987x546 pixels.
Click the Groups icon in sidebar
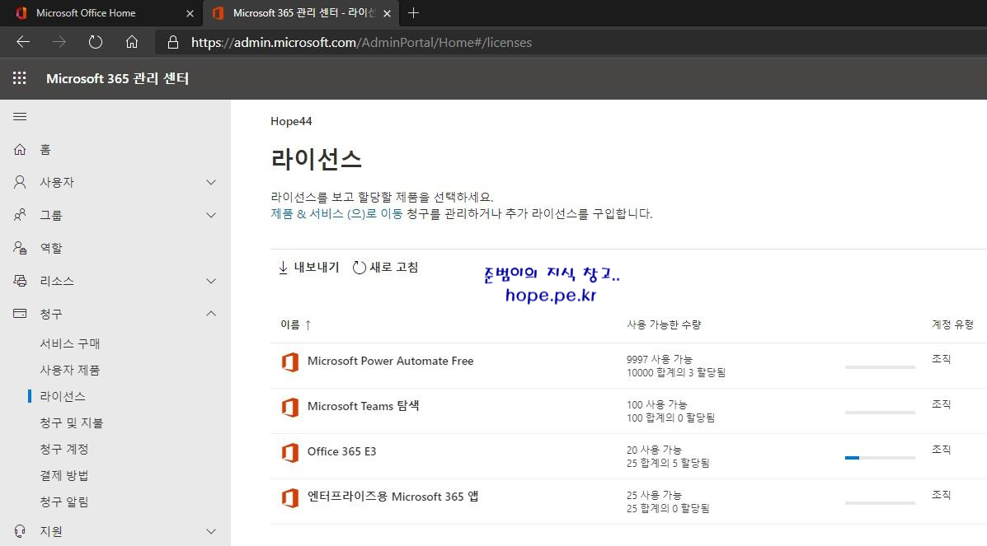tap(20, 215)
